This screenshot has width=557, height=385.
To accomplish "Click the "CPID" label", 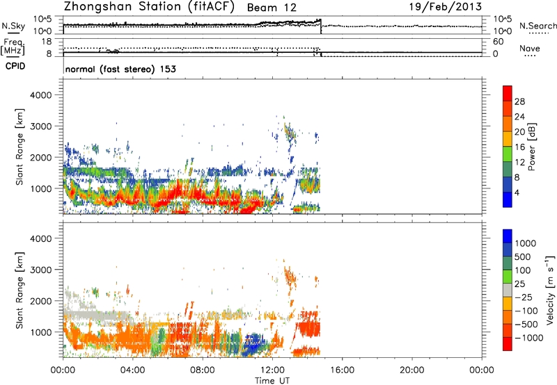I will point(15,66).
